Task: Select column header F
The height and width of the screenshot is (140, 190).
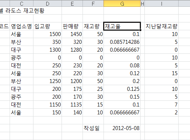Action: [93, 4]
